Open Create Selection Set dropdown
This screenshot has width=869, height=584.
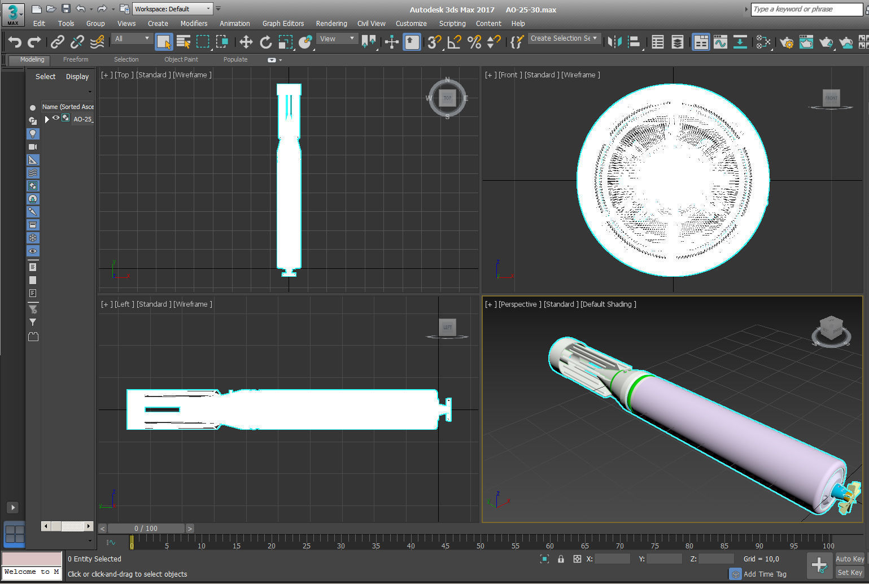pyautogui.click(x=564, y=38)
